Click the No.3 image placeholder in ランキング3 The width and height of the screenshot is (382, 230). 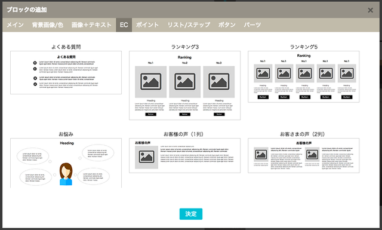[219, 82]
